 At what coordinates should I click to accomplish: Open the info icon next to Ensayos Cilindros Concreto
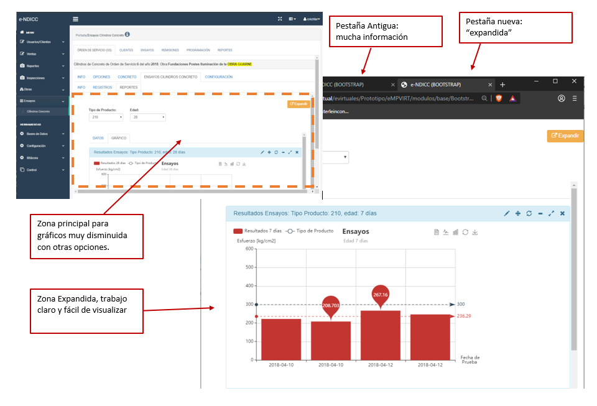click(127, 34)
